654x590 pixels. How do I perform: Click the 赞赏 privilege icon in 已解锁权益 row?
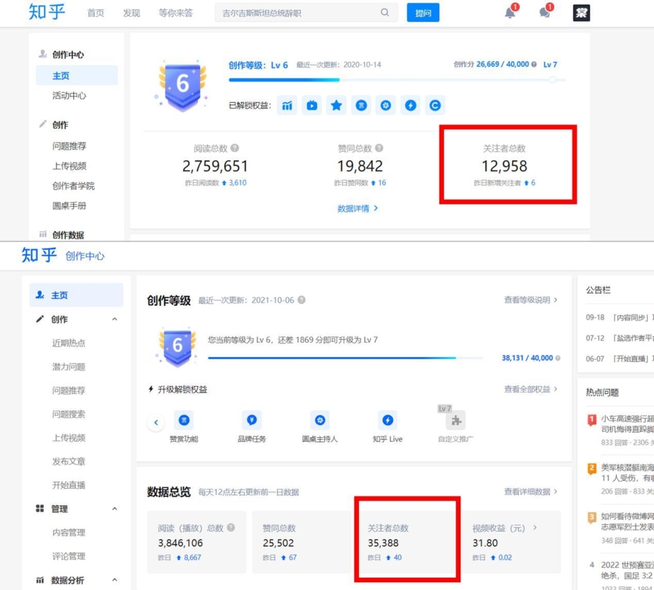pyautogui.click(x=361, y=105)
